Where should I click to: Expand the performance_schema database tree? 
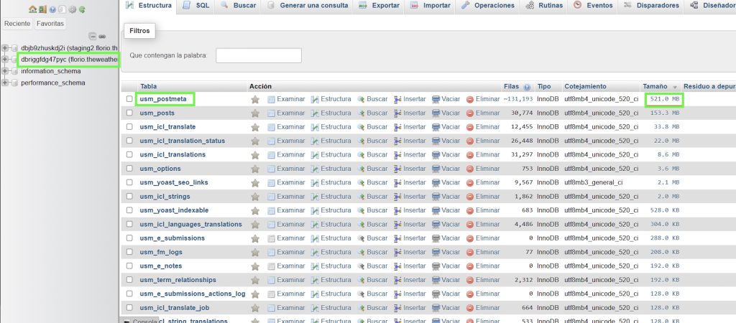(x=6, y=83)
